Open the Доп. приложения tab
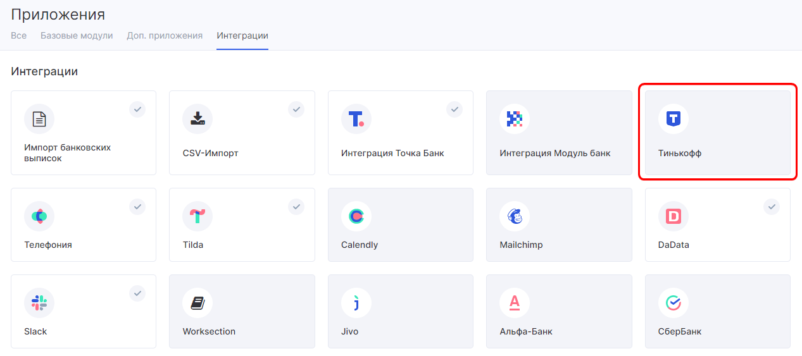Screen dimensions: 802x356 click(x=165, y=35)
